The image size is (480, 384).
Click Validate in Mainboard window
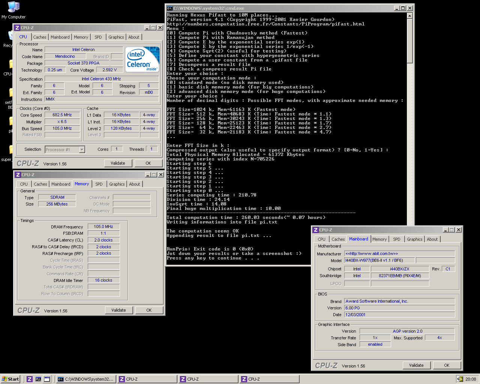coord(417,365)
